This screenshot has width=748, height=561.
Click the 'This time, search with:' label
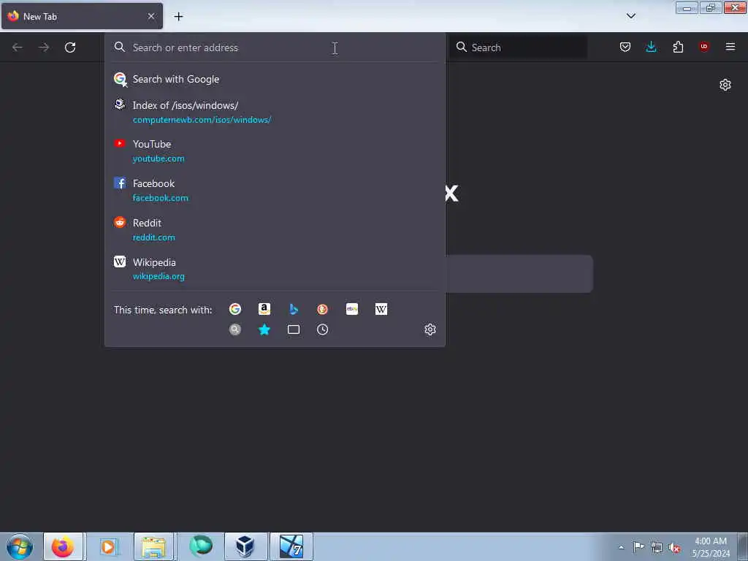[163, 310]
